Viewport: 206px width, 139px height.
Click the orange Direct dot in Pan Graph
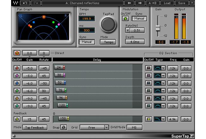point(44,16)
